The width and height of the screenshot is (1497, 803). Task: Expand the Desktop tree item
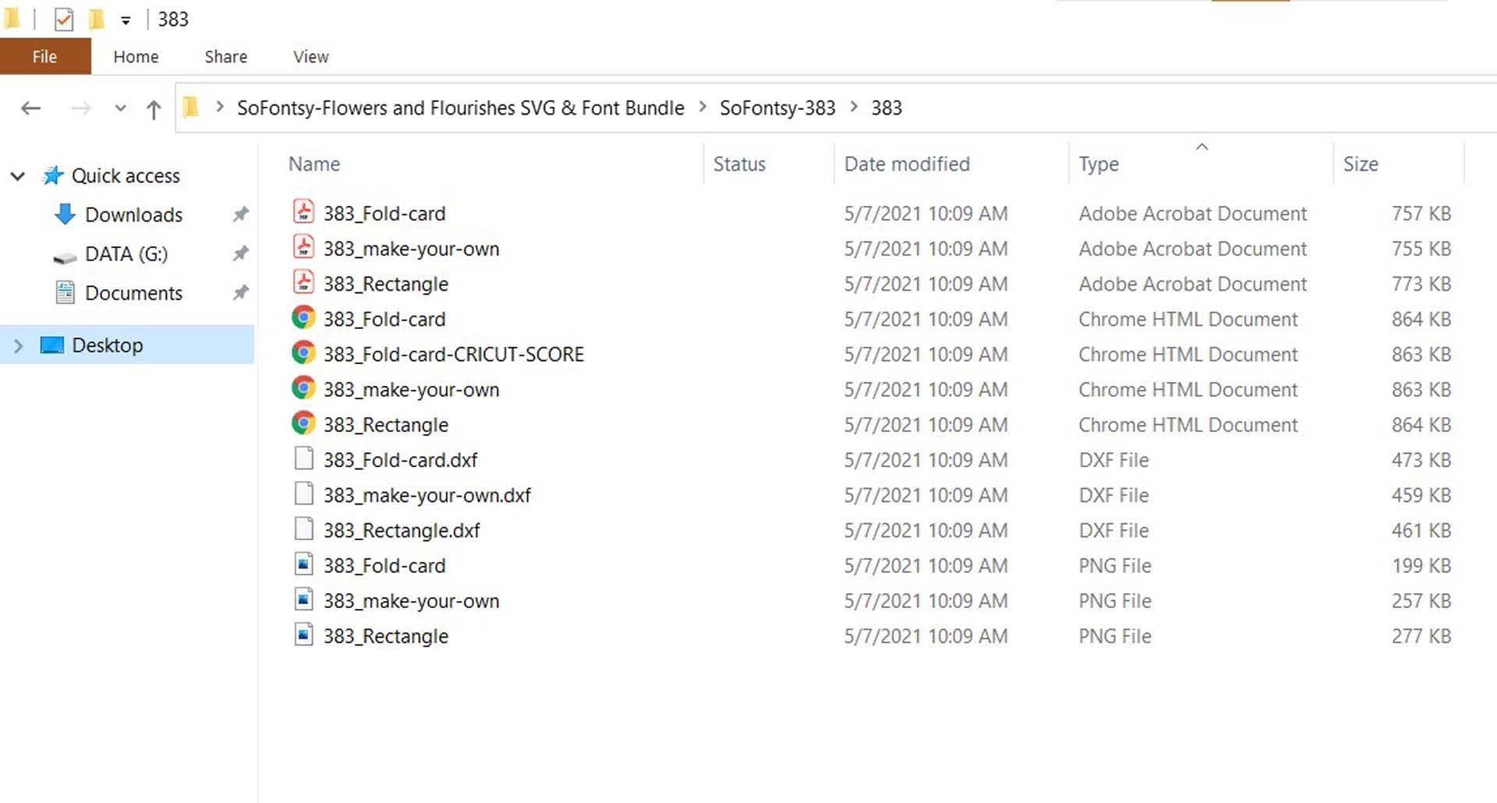[17, 345]
